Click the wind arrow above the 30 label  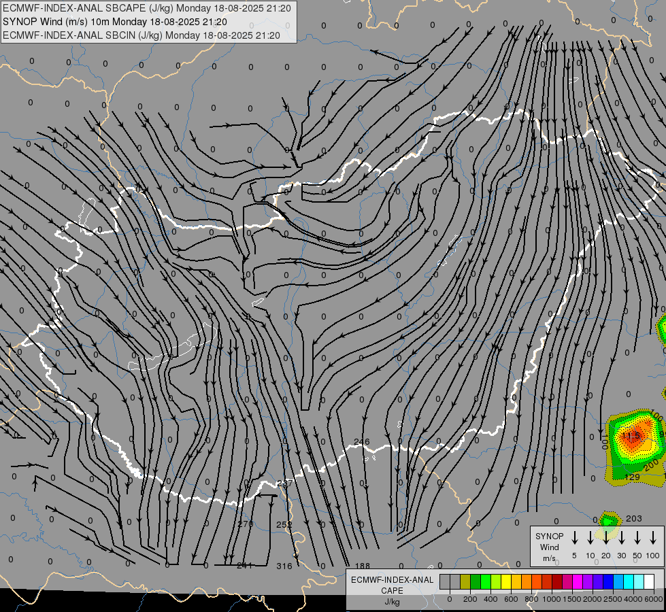point(621,537)
